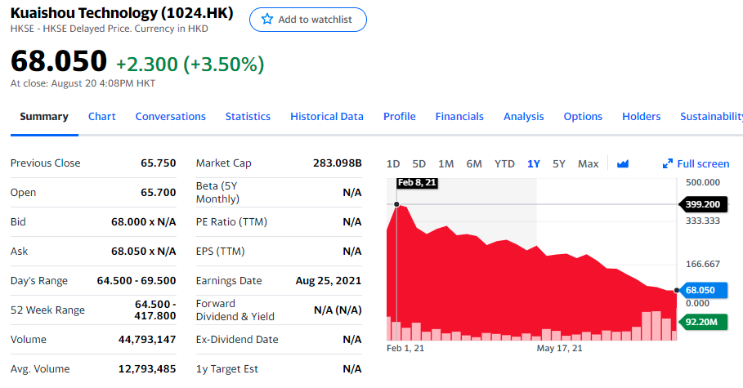Click the Forward Dividend & Yield label
The image size is (743, 388).
click(x=235, y=310)
